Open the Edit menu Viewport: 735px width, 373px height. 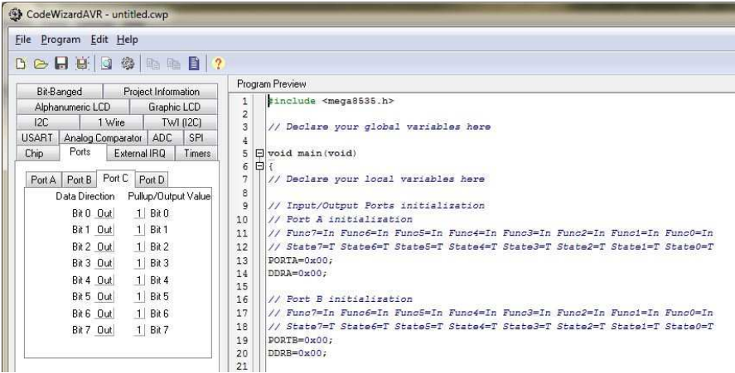pyautogui.click(x=99, y=40)
